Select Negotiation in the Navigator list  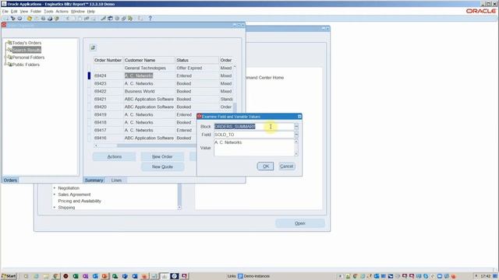click(69, 188)
